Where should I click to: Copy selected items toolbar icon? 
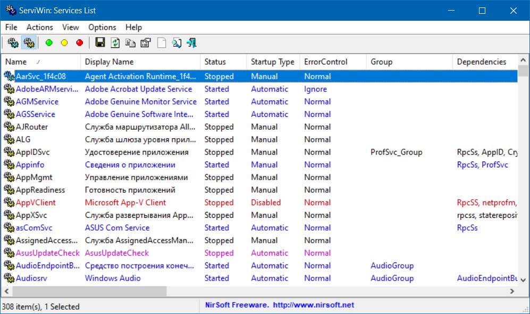click(130, 43)
